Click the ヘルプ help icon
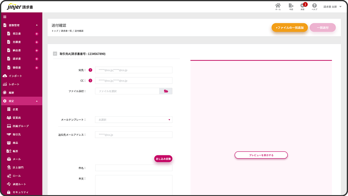The height and width of the screenshot is (196, 348). [x=314, y=6]
